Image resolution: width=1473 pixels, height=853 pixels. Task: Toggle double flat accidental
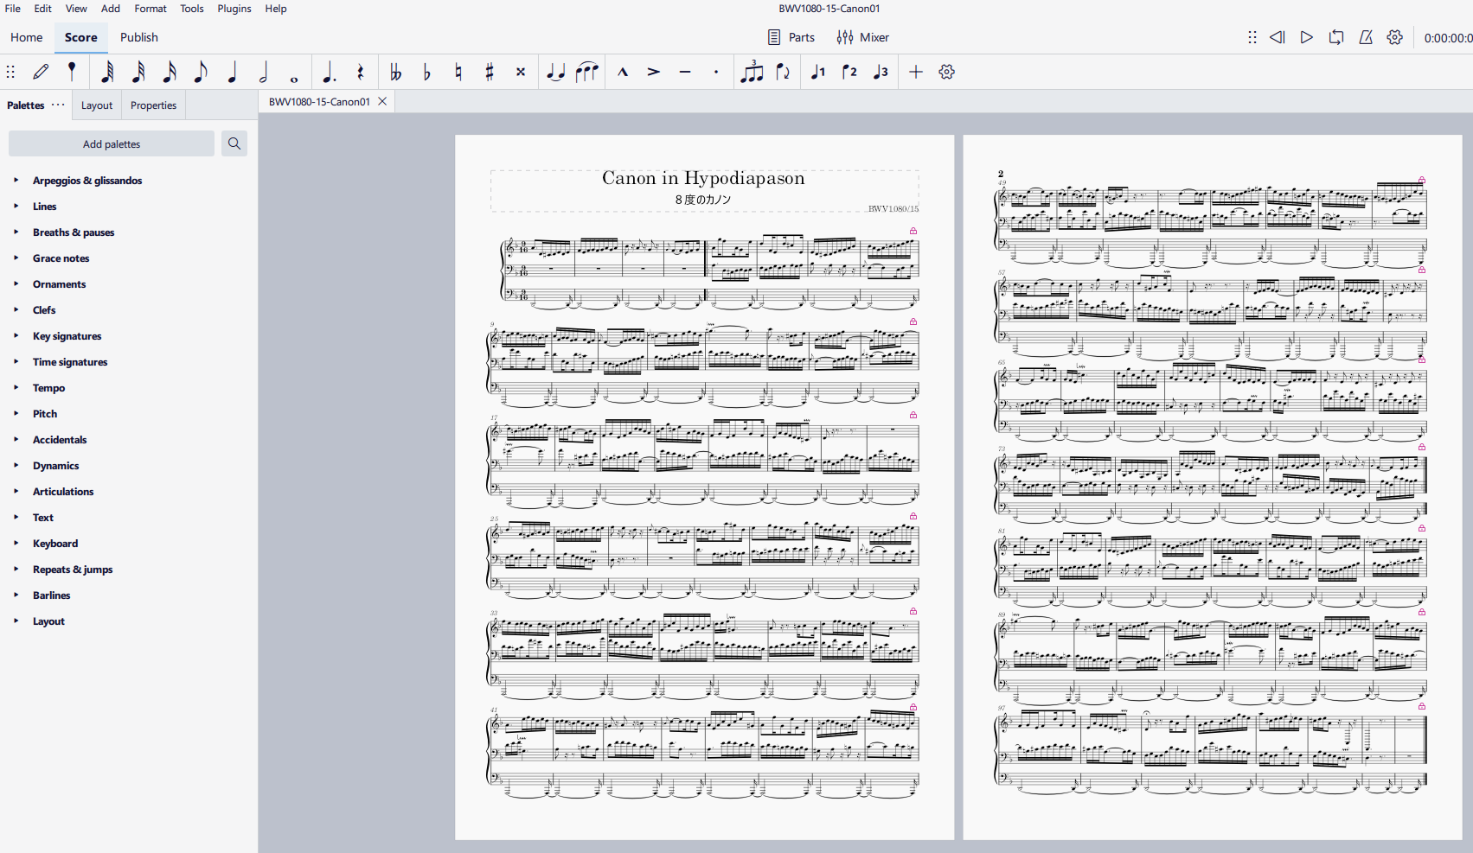395,72
